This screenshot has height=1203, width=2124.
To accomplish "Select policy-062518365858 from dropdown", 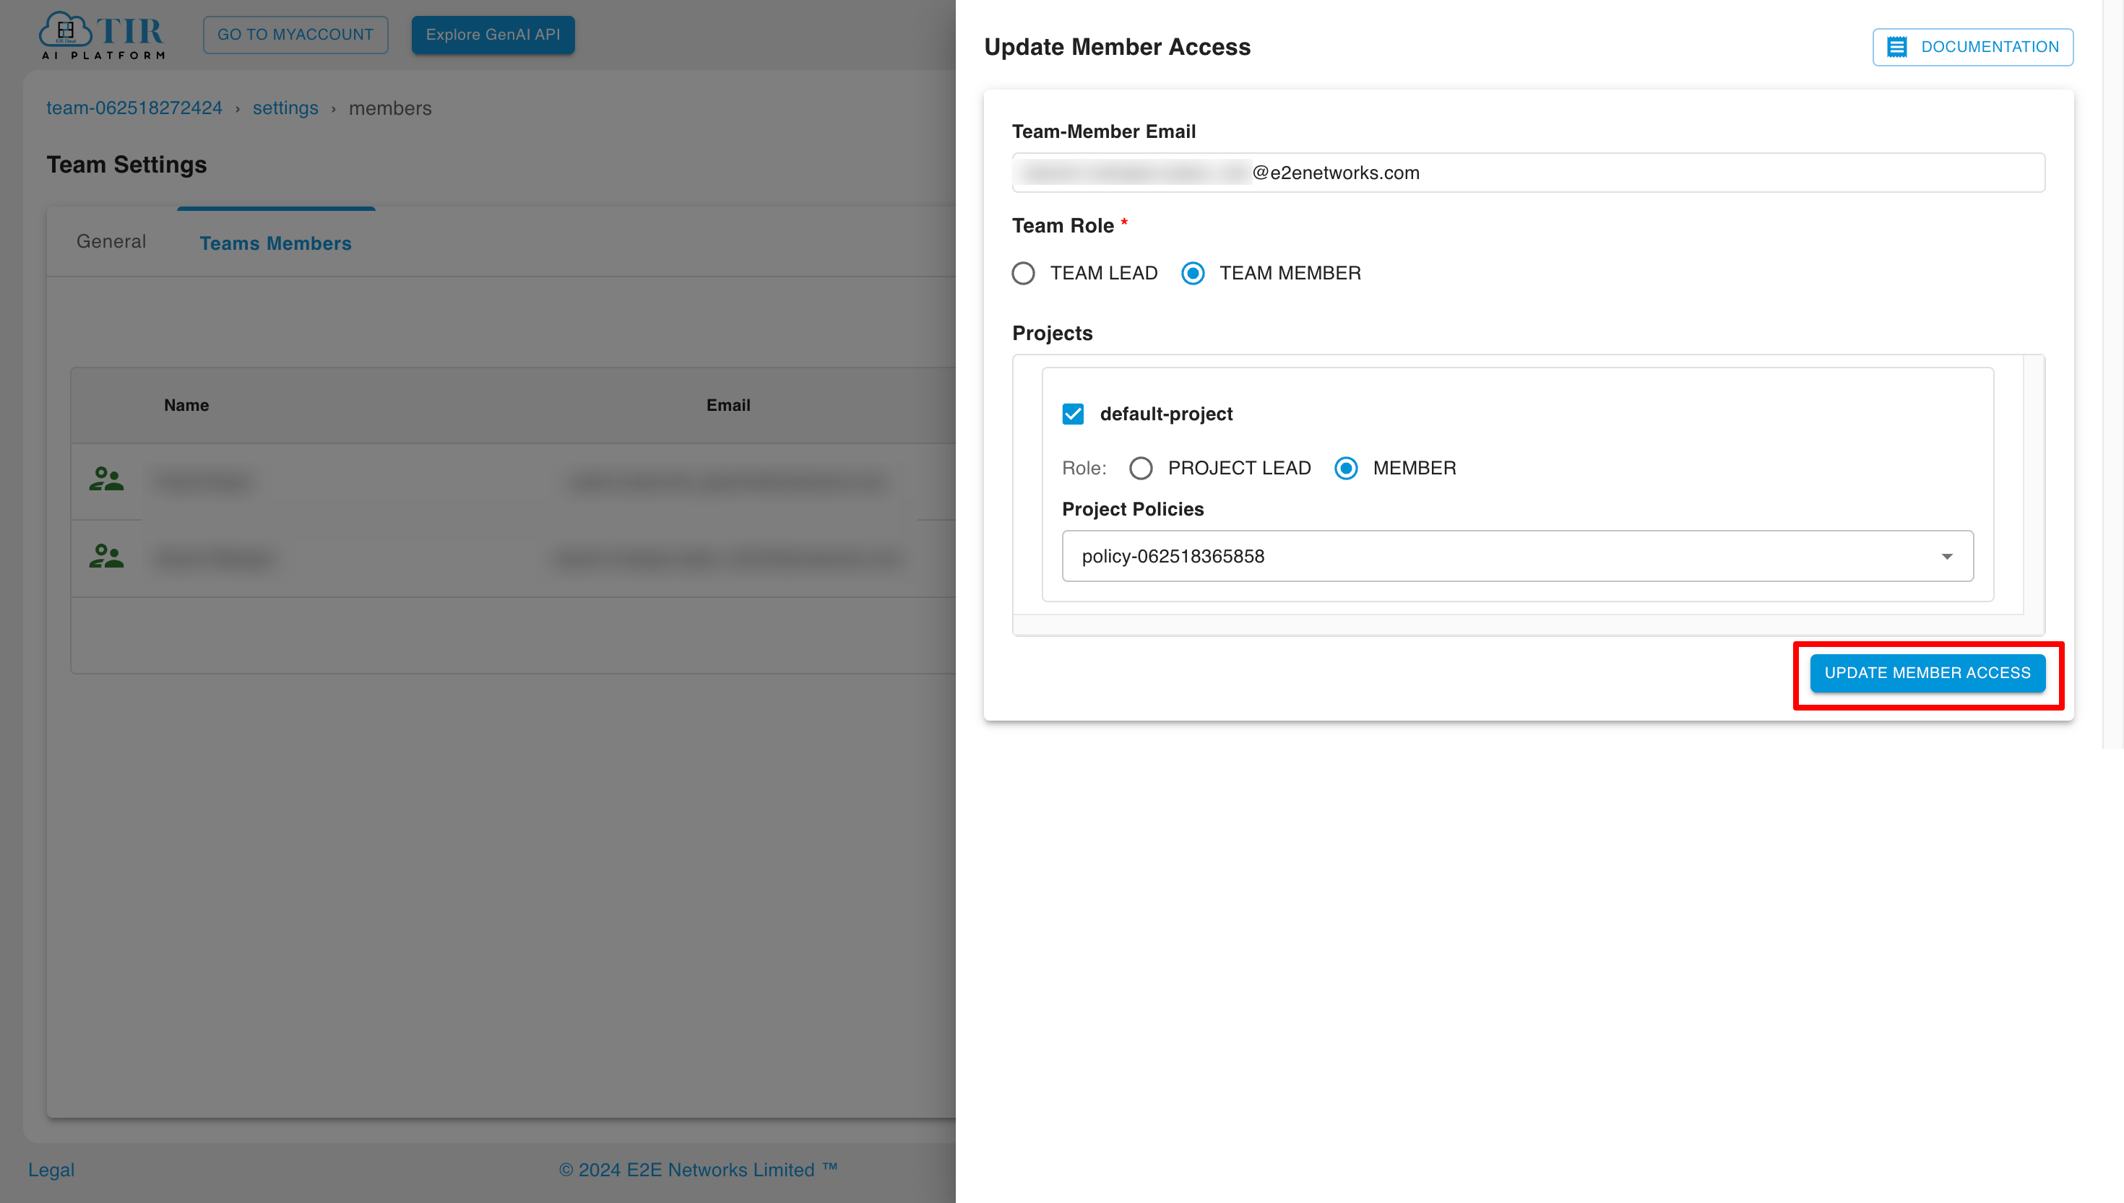I will click(x=1517, y=555).
